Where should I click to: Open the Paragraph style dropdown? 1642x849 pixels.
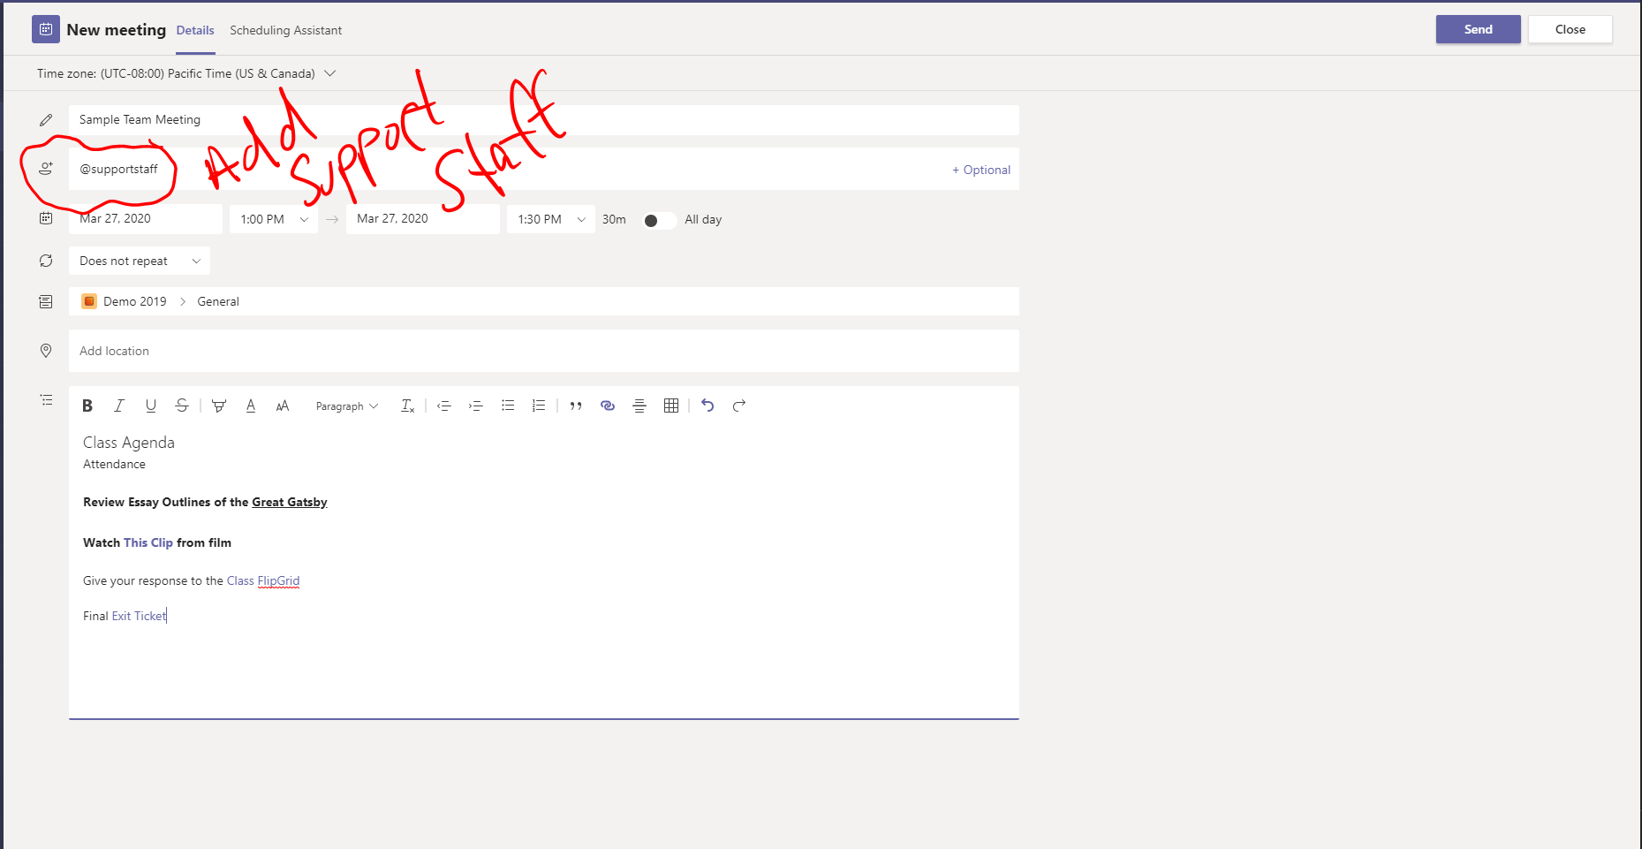(x=345, y=406)
